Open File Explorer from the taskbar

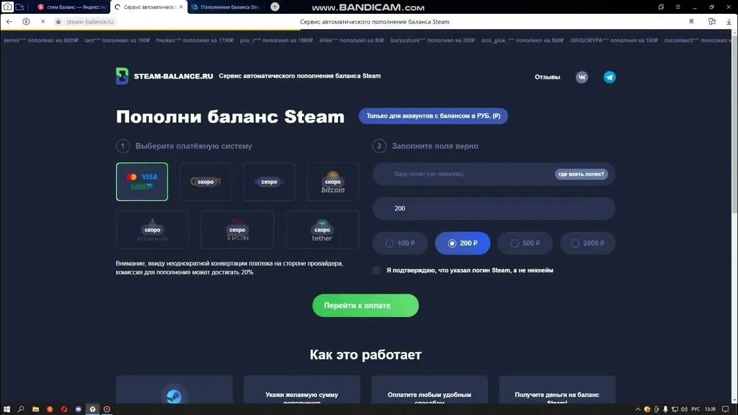pos(36,409)
